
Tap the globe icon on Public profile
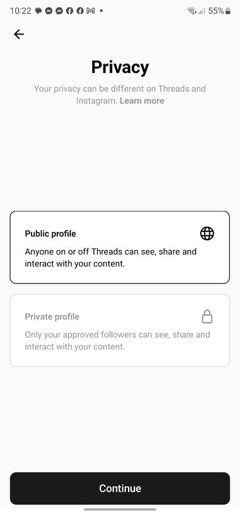pyautogui.click(x=207, y=234)
